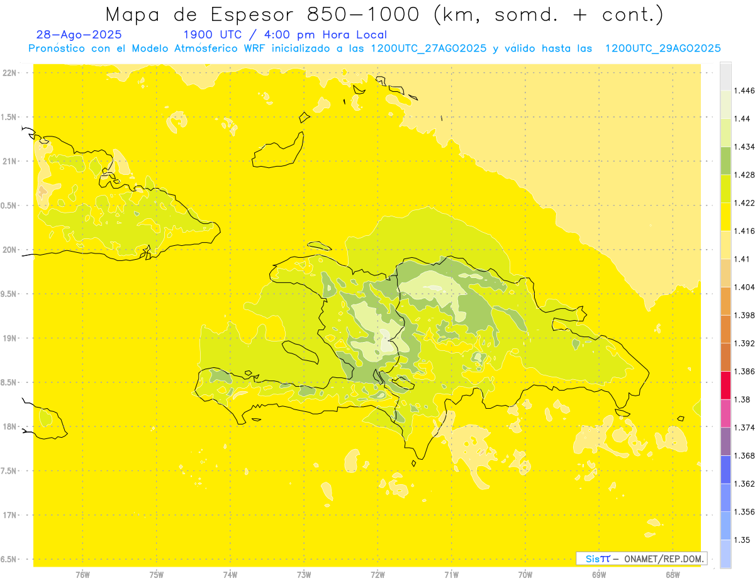Click the 'ONAMET/REP.DOM.' credit label

point(664,558)
